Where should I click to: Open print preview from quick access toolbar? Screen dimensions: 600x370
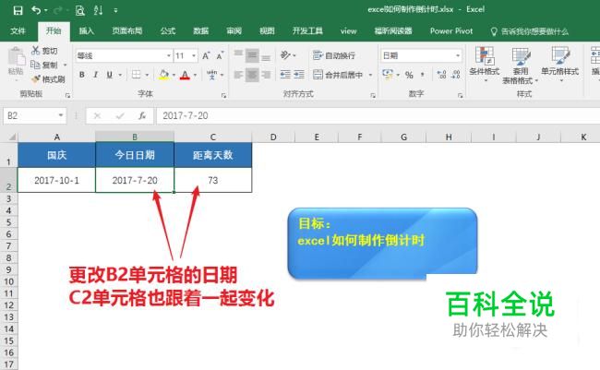point(79,10)
